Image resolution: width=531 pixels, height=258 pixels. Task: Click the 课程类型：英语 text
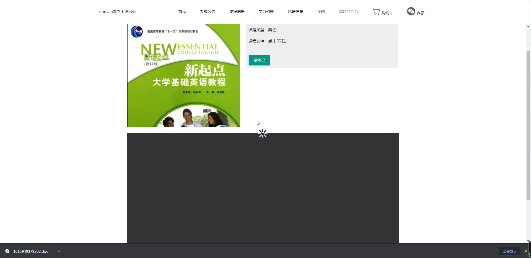pos(262,30)
